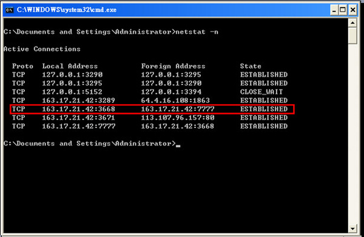The image size is (364, 237).
Task: Click foreign address 163.17.21.42:3668
Action: click(x=178, y=126)
